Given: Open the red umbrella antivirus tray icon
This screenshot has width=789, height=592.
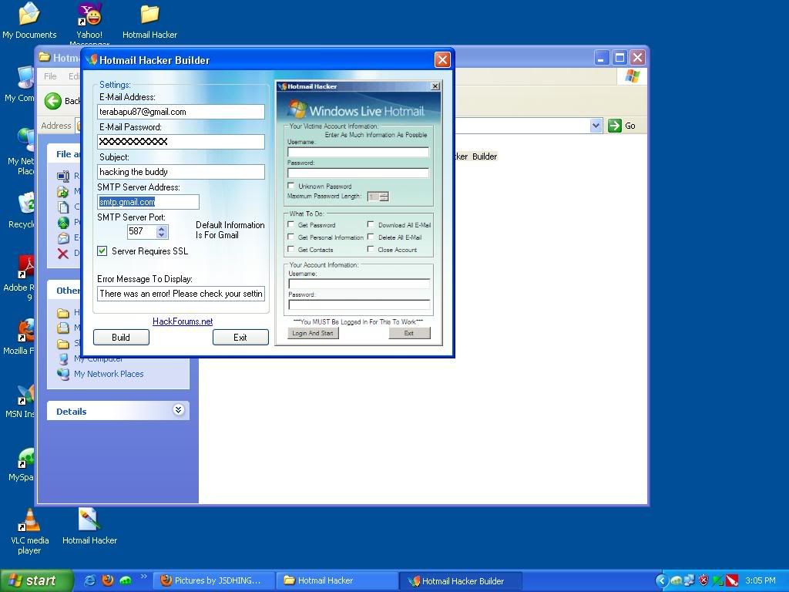Looking at the screenshot, I should [732, 581].
